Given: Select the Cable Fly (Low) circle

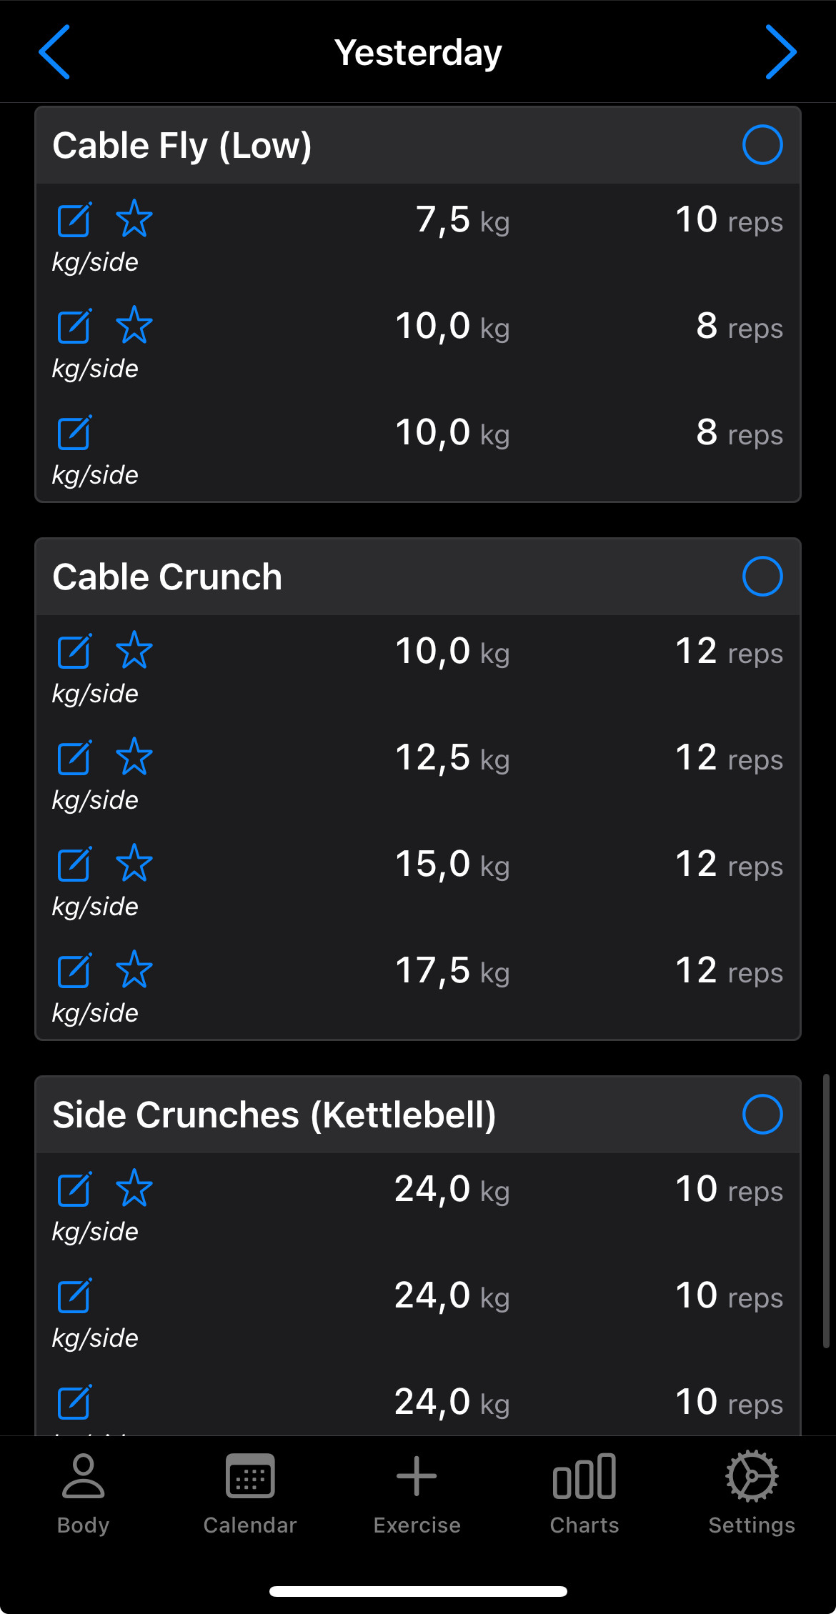Looking at the screenshot, I should click(x=762, y=145).
